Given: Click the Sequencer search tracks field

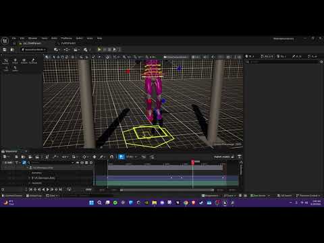Looking at the screenshot, I should [51, 163].
